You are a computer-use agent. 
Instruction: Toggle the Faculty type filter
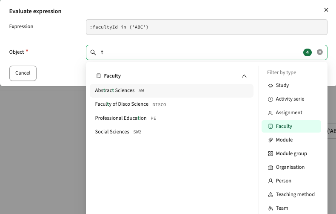pos(291,126)
